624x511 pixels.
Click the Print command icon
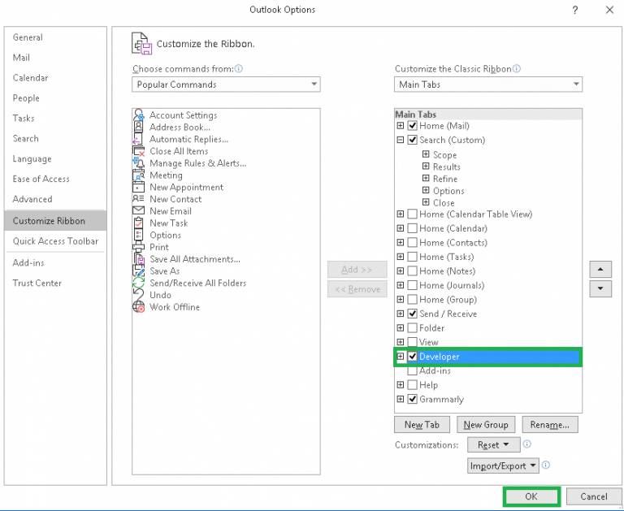pyautogui.click(x=138, y=247)
